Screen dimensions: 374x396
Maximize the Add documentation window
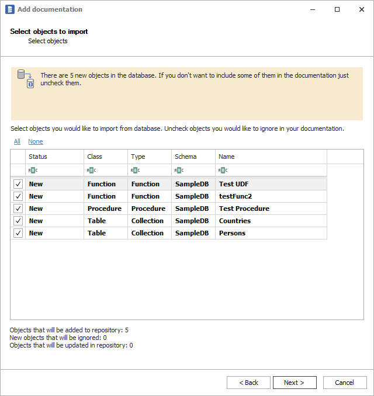tap(337, 9)
